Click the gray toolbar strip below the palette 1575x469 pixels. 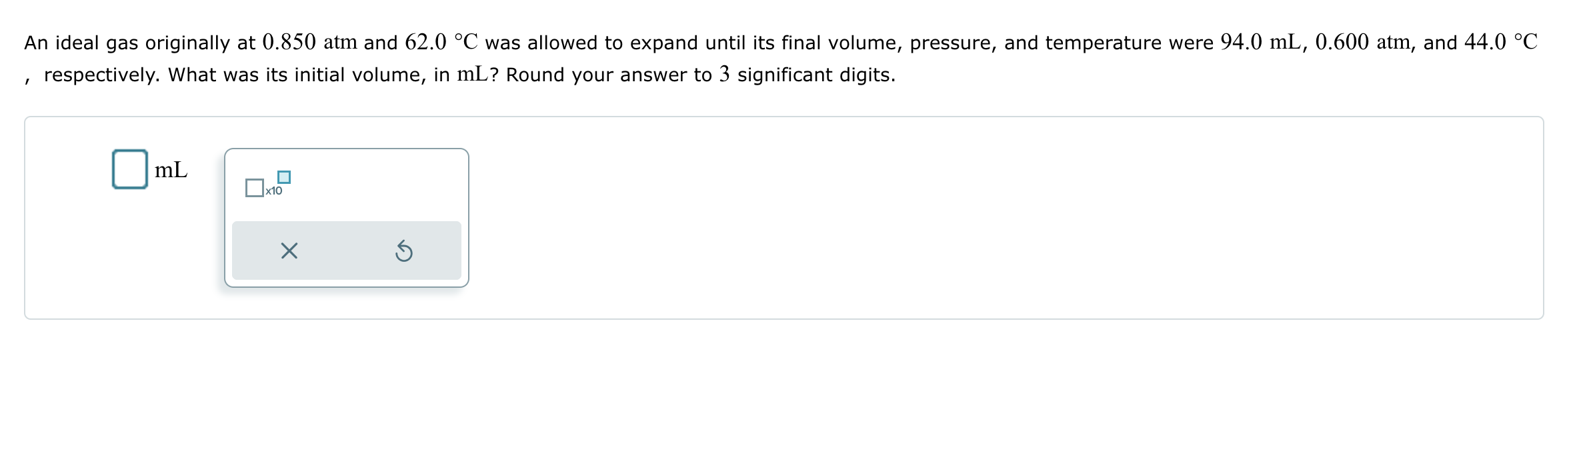tap(347, 250)
